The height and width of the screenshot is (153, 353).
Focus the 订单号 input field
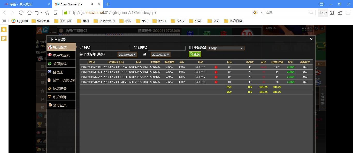[x=167, y=48]
